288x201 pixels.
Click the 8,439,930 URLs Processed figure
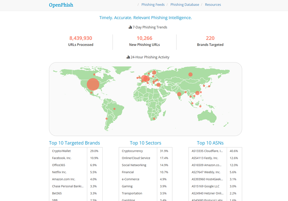(81, 38)
